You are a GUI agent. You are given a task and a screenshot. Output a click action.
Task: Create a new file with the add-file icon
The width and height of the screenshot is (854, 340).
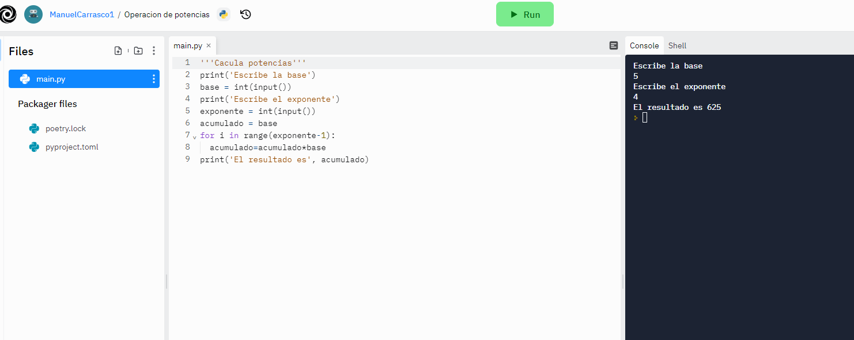click(x=118, y=51)
